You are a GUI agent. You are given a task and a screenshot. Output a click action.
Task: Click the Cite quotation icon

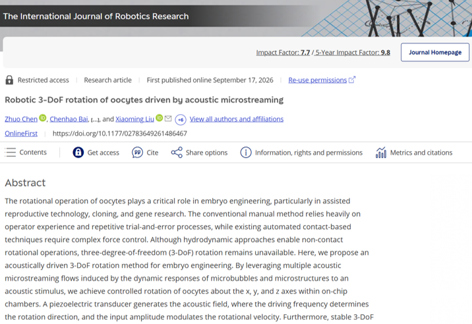137,152
